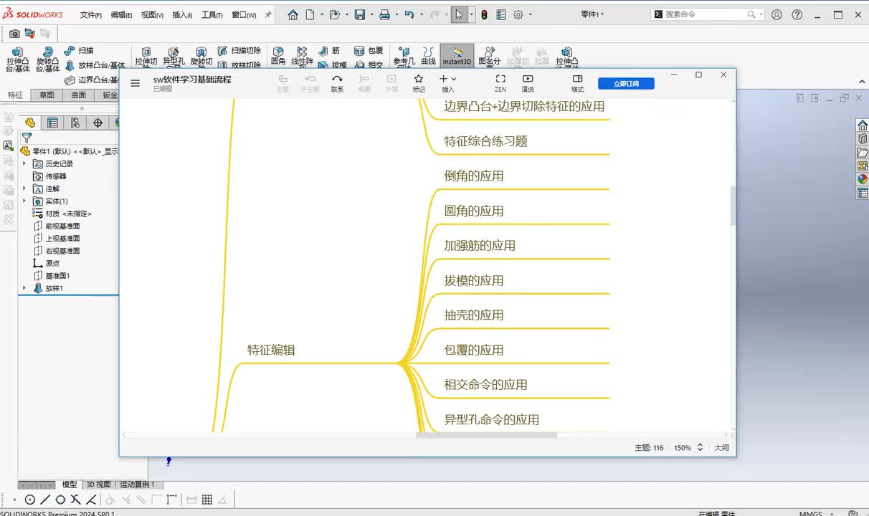The height and width of the screenshot is (516, 869).
Task: Expand the 历史记录 tree node
Action: [24, 163]
